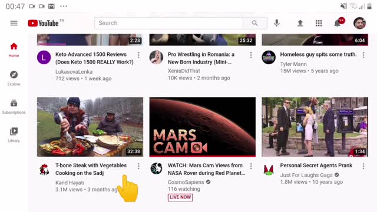Screen dimensions: 377x212
Task: Tap the muted sound icon in status bar
Action: click(x=344, y=6)
